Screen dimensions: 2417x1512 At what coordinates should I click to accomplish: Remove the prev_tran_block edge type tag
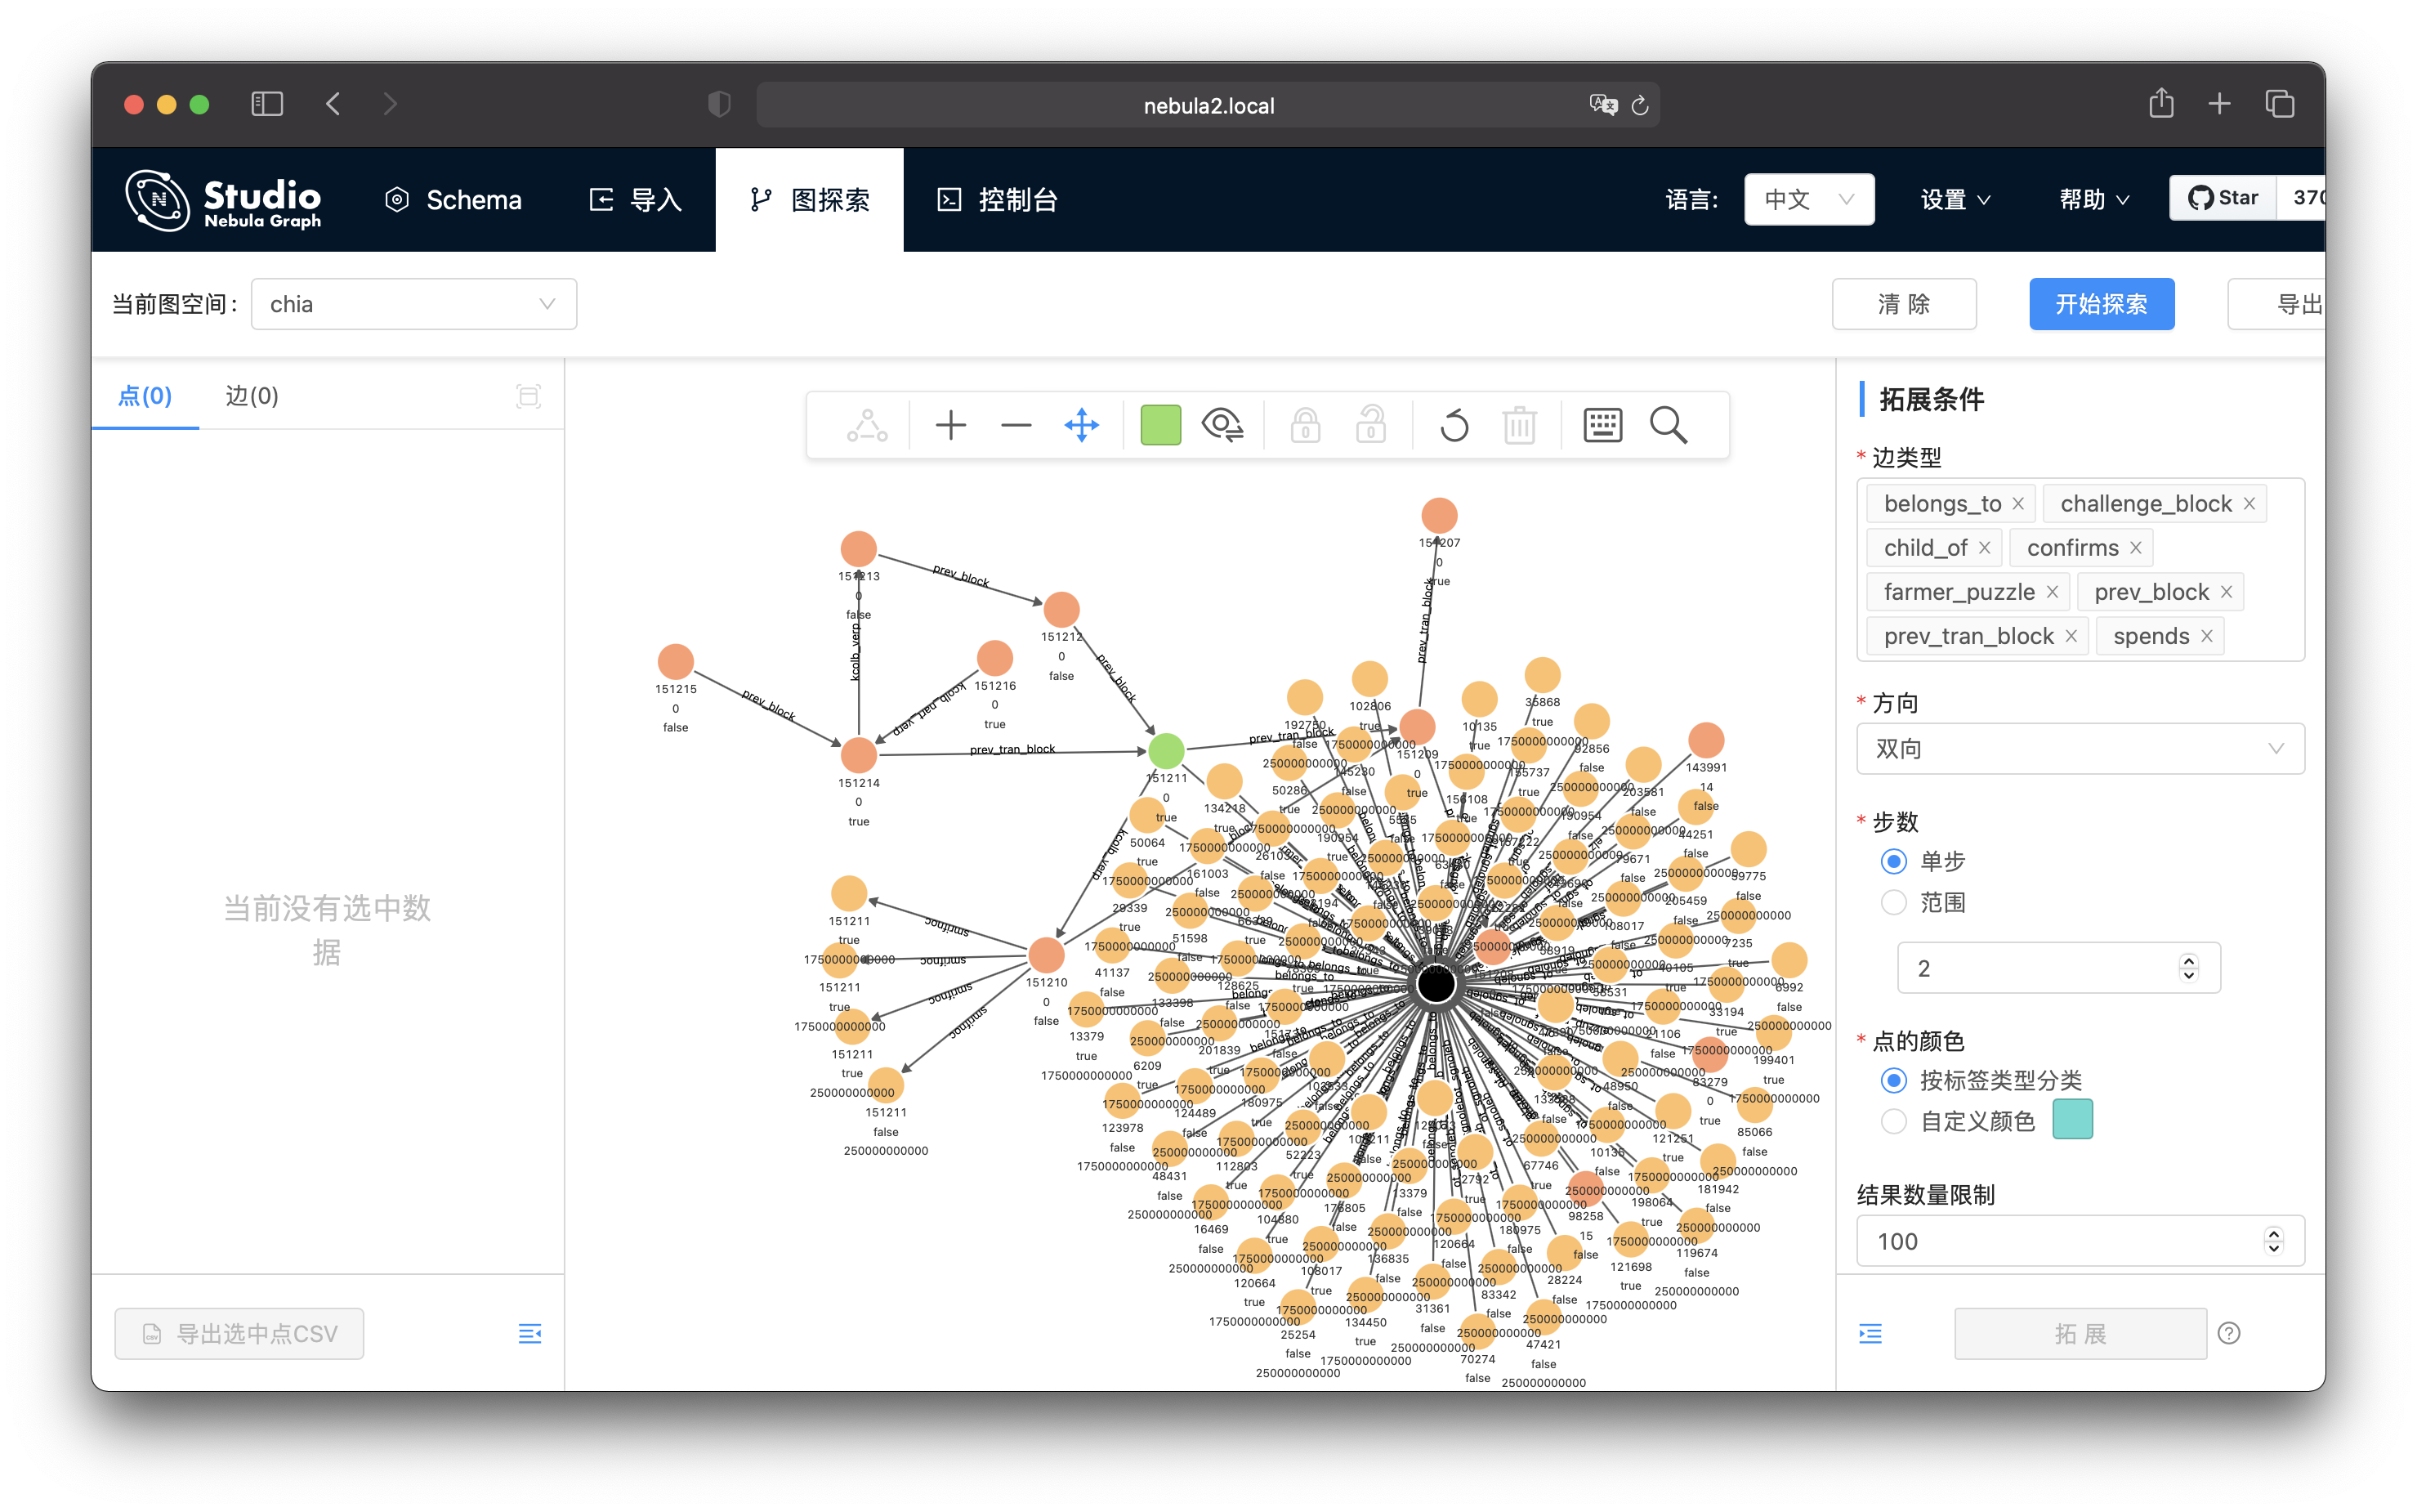click(2071, 636)
